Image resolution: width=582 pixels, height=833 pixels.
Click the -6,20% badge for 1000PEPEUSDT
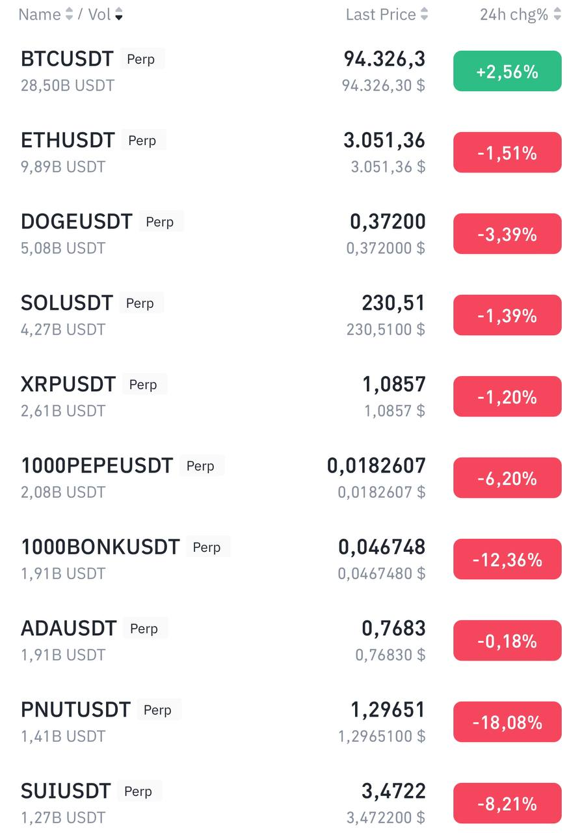pos(507,478)
